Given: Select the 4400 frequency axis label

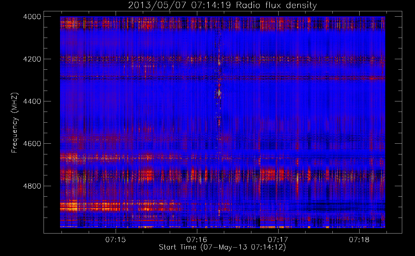Looking at the screenshot, I should 32,101.
